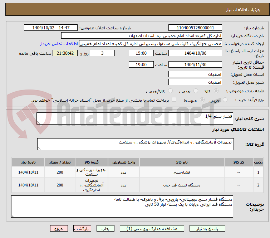This screenshot has height=238, width=270.
Task: Click the delivery city field اصفهان
Action: point(195,82)
